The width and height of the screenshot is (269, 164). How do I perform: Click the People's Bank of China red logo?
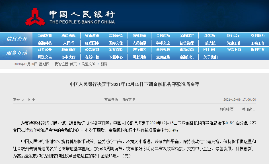(x=35, y=17)
